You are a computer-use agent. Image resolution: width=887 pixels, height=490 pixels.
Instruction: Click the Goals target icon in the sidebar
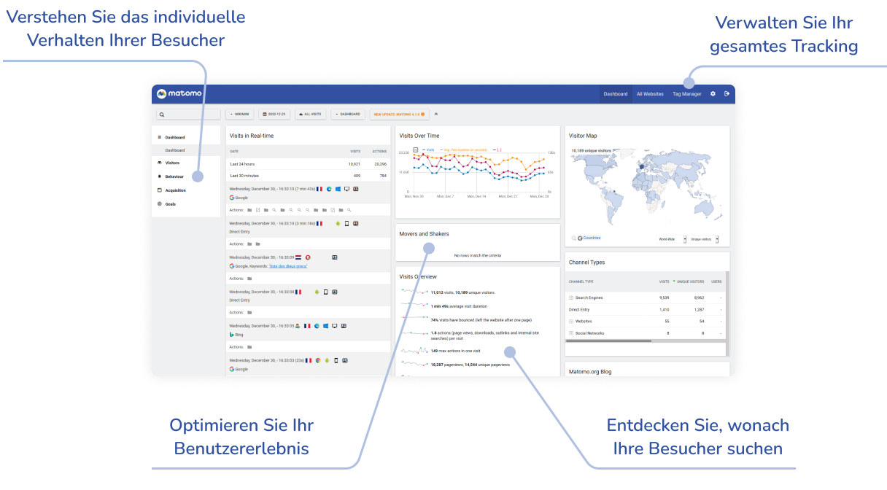coord(160,204)
